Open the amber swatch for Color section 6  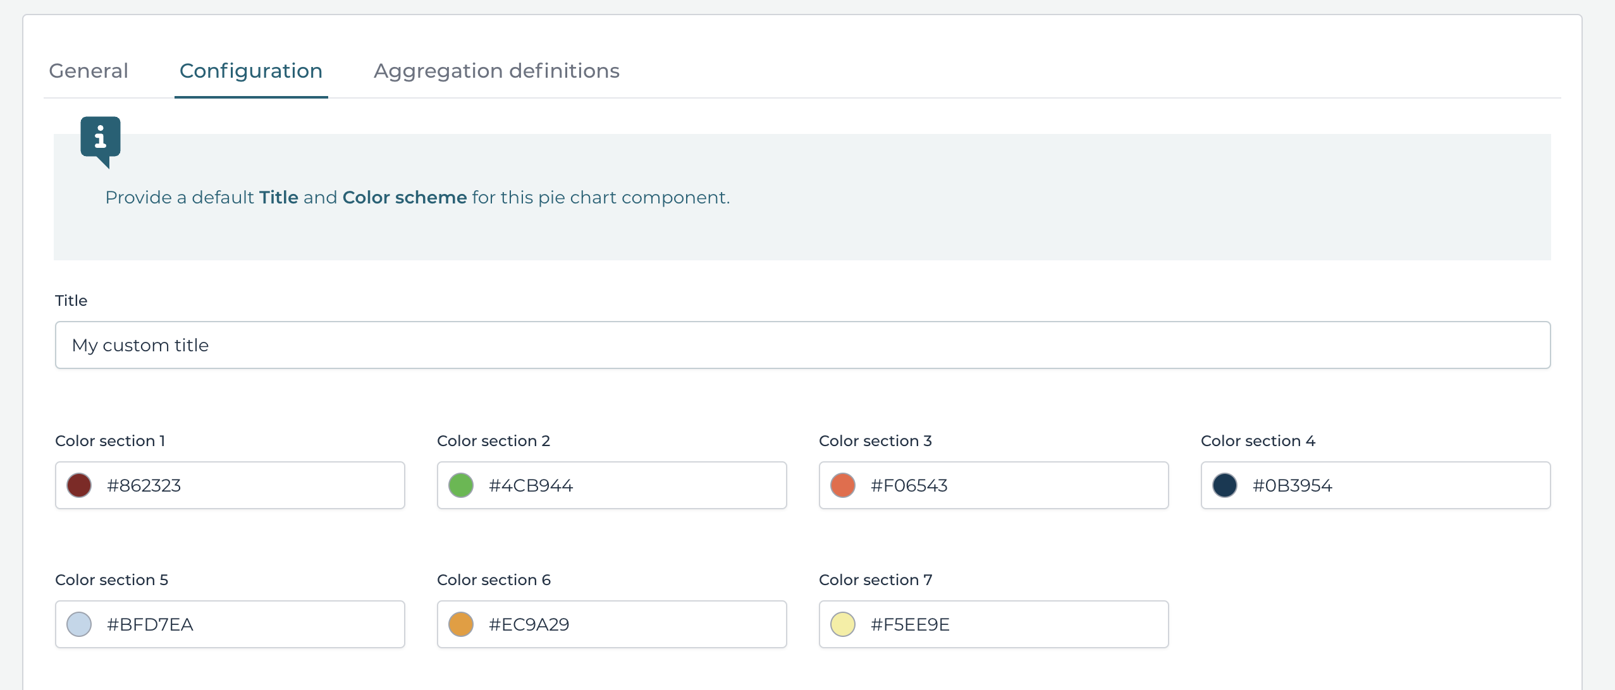click(x=461, y=624)
